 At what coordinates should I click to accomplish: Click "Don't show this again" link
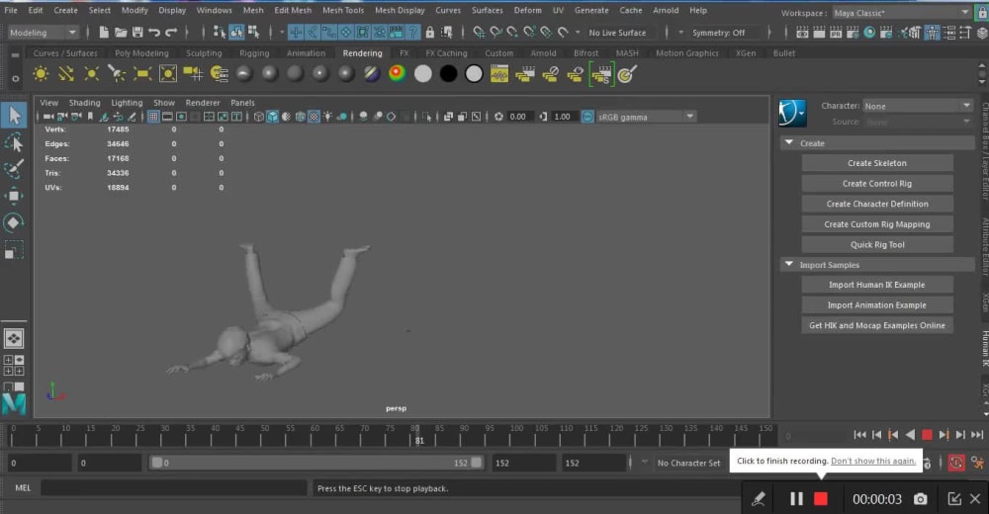[873, 461]
